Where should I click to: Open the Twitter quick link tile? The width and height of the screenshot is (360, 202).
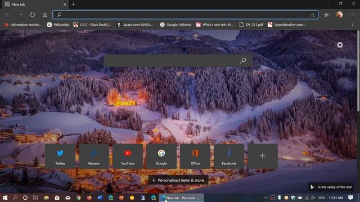[x=60, y=156]
